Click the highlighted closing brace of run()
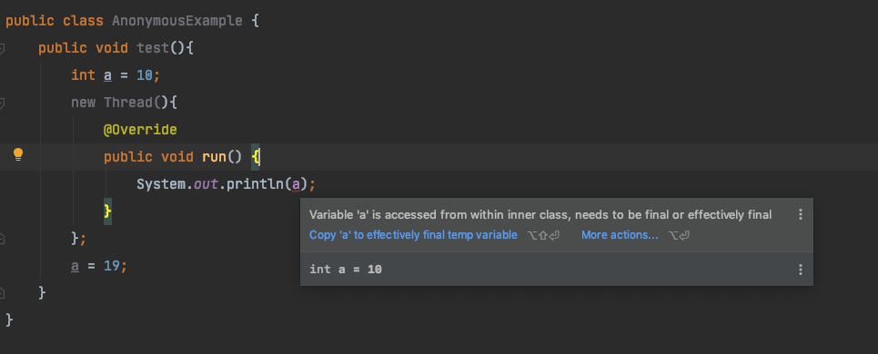Image resolution: width=878 pixels, height=354 pixels. click(x=107, y=211)
